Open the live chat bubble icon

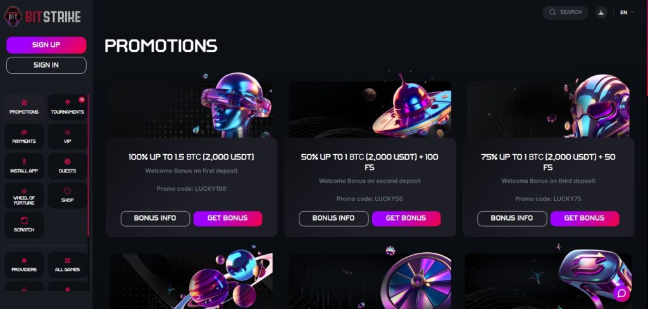(x=621, y=293)
